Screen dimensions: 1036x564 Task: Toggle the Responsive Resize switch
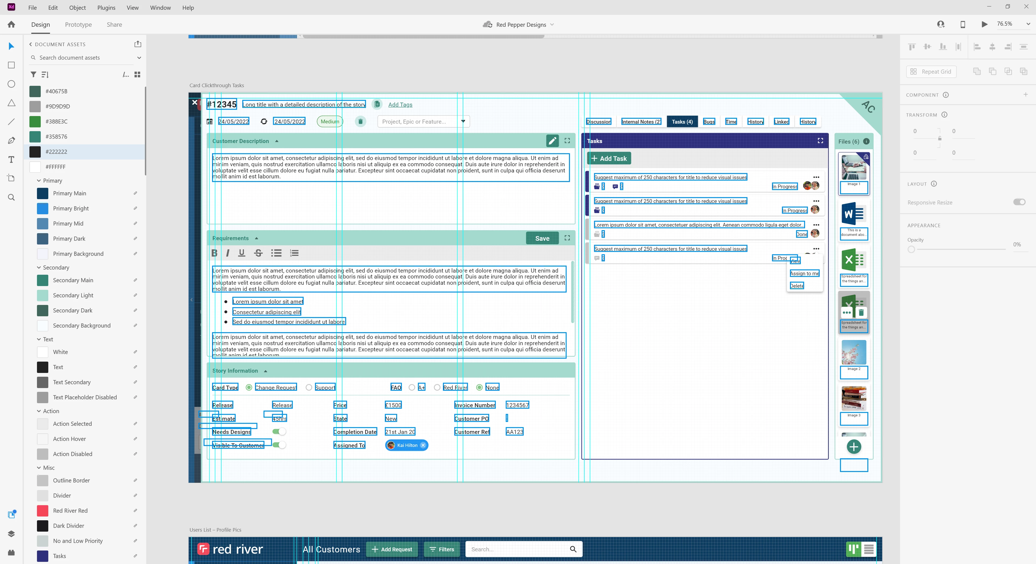[1019, 202]
